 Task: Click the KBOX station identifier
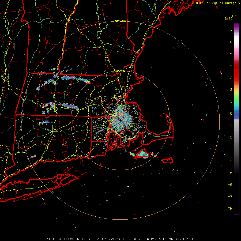[152, 239]
